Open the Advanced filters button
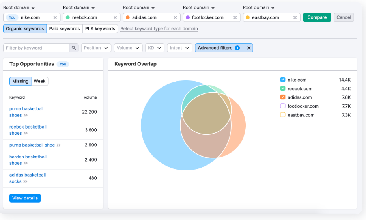 tap(220, 48)
